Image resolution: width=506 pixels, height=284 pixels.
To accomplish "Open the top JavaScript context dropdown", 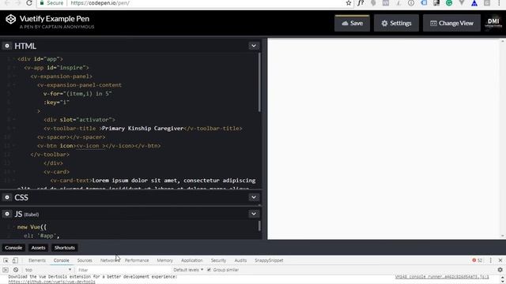I will [48, 270].
